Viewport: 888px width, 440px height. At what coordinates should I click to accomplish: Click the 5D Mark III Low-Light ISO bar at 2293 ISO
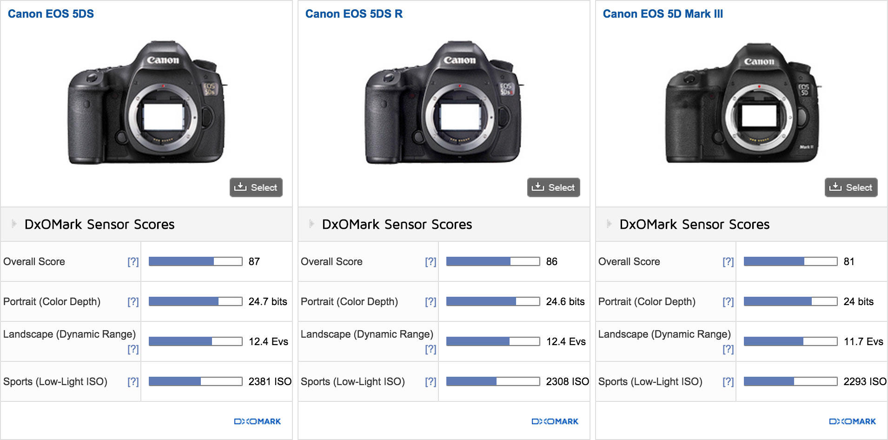791,381
